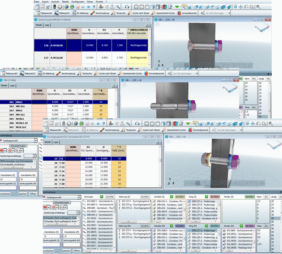Click the abwählen button next to Bohrung (M)
282x254 pixels.
pos(145,226)
